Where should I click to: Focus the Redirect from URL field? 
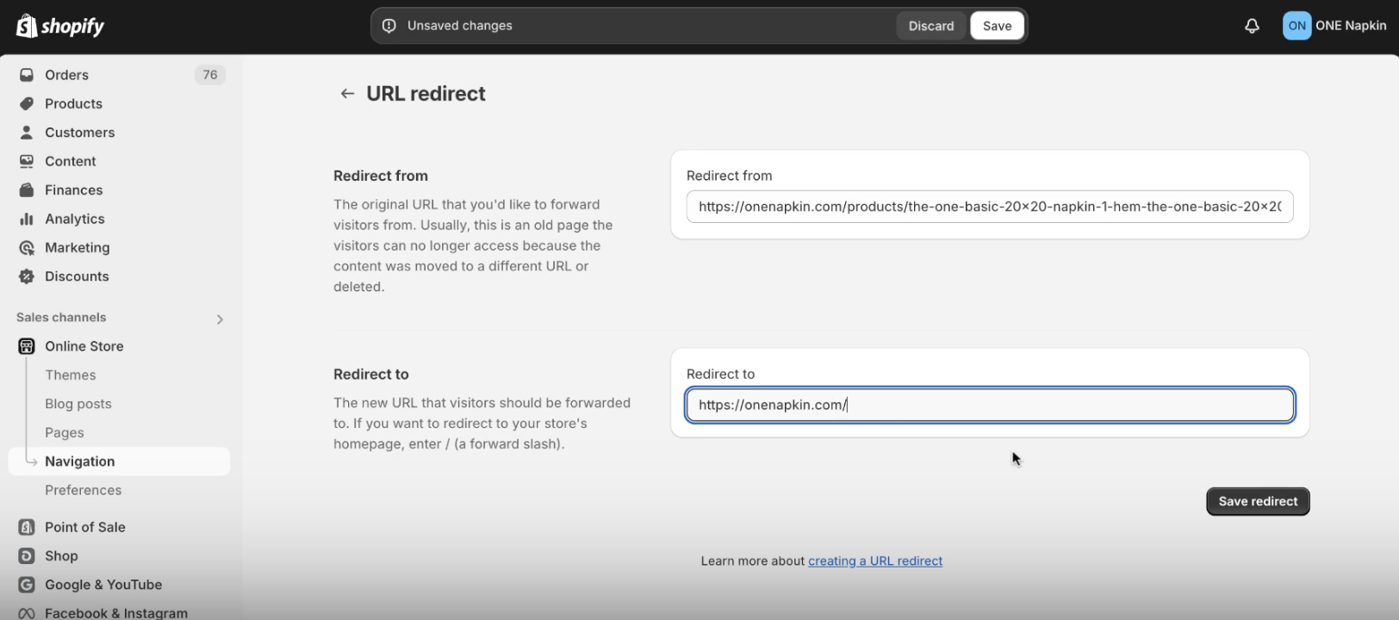(x=989, y=207)
